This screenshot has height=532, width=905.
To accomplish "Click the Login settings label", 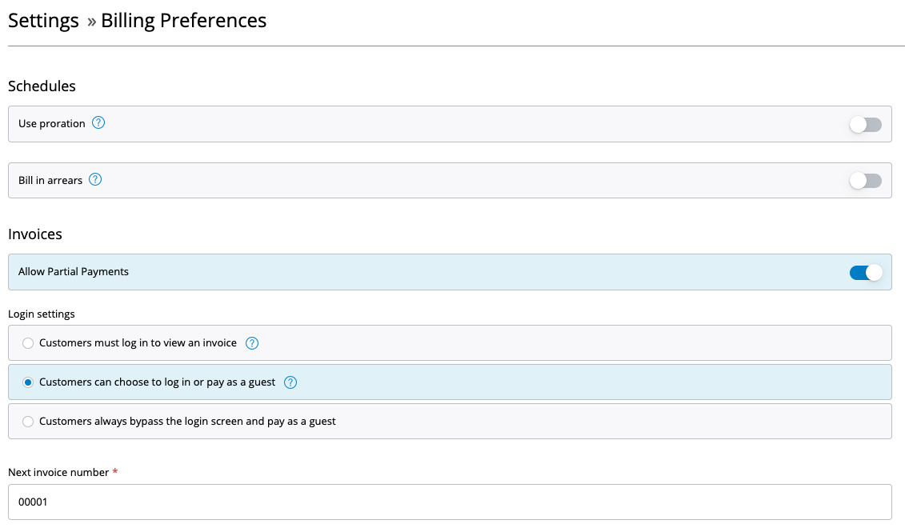I will (x=41, y=314).
